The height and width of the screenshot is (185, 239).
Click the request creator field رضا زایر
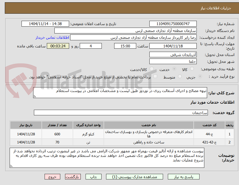(x=133, y=38)
